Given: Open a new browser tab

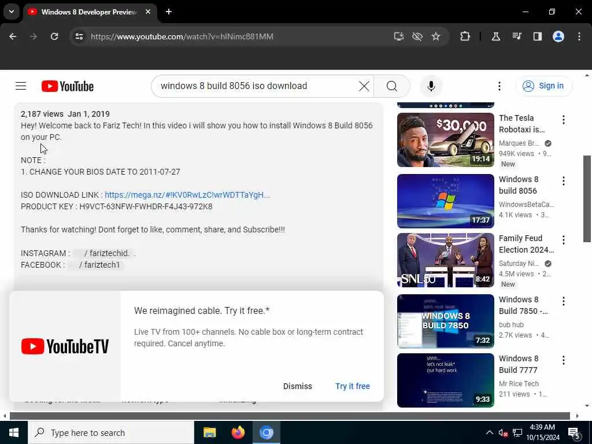Looking at the screenshot, I should tap(169, 12).
